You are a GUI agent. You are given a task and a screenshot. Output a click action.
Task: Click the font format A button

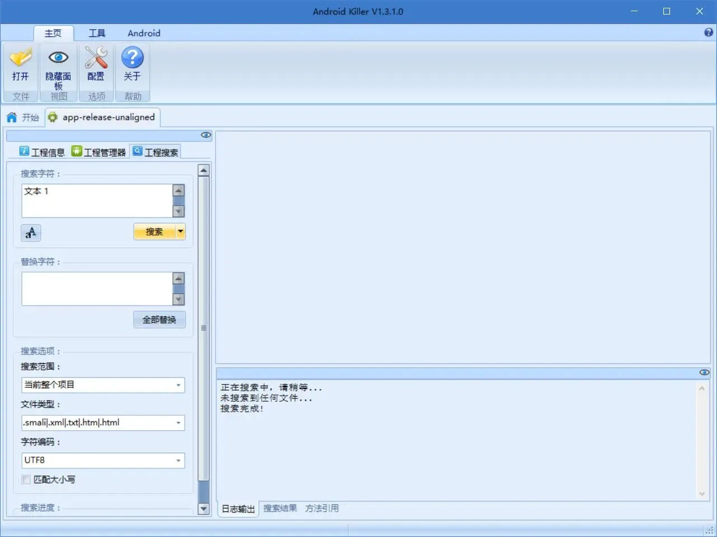(x=31, y=232)
